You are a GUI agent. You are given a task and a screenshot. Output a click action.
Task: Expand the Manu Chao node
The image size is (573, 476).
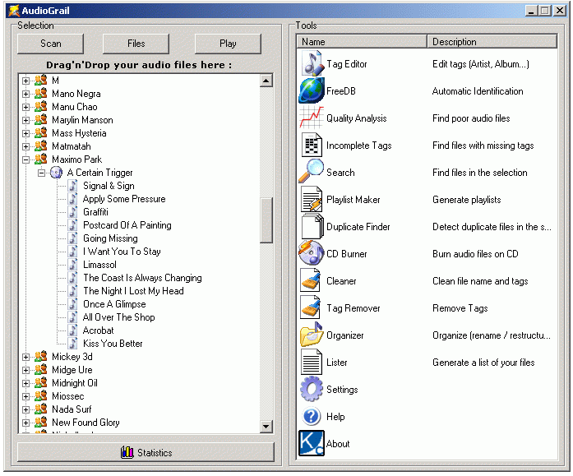pyautogui.click(x=25, y=107)
